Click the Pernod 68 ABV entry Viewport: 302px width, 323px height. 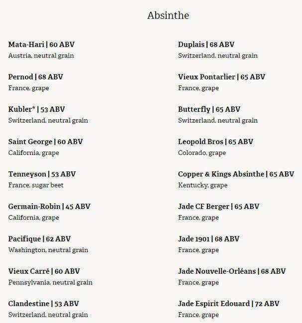pyautogui.click(x=35, y=77)
